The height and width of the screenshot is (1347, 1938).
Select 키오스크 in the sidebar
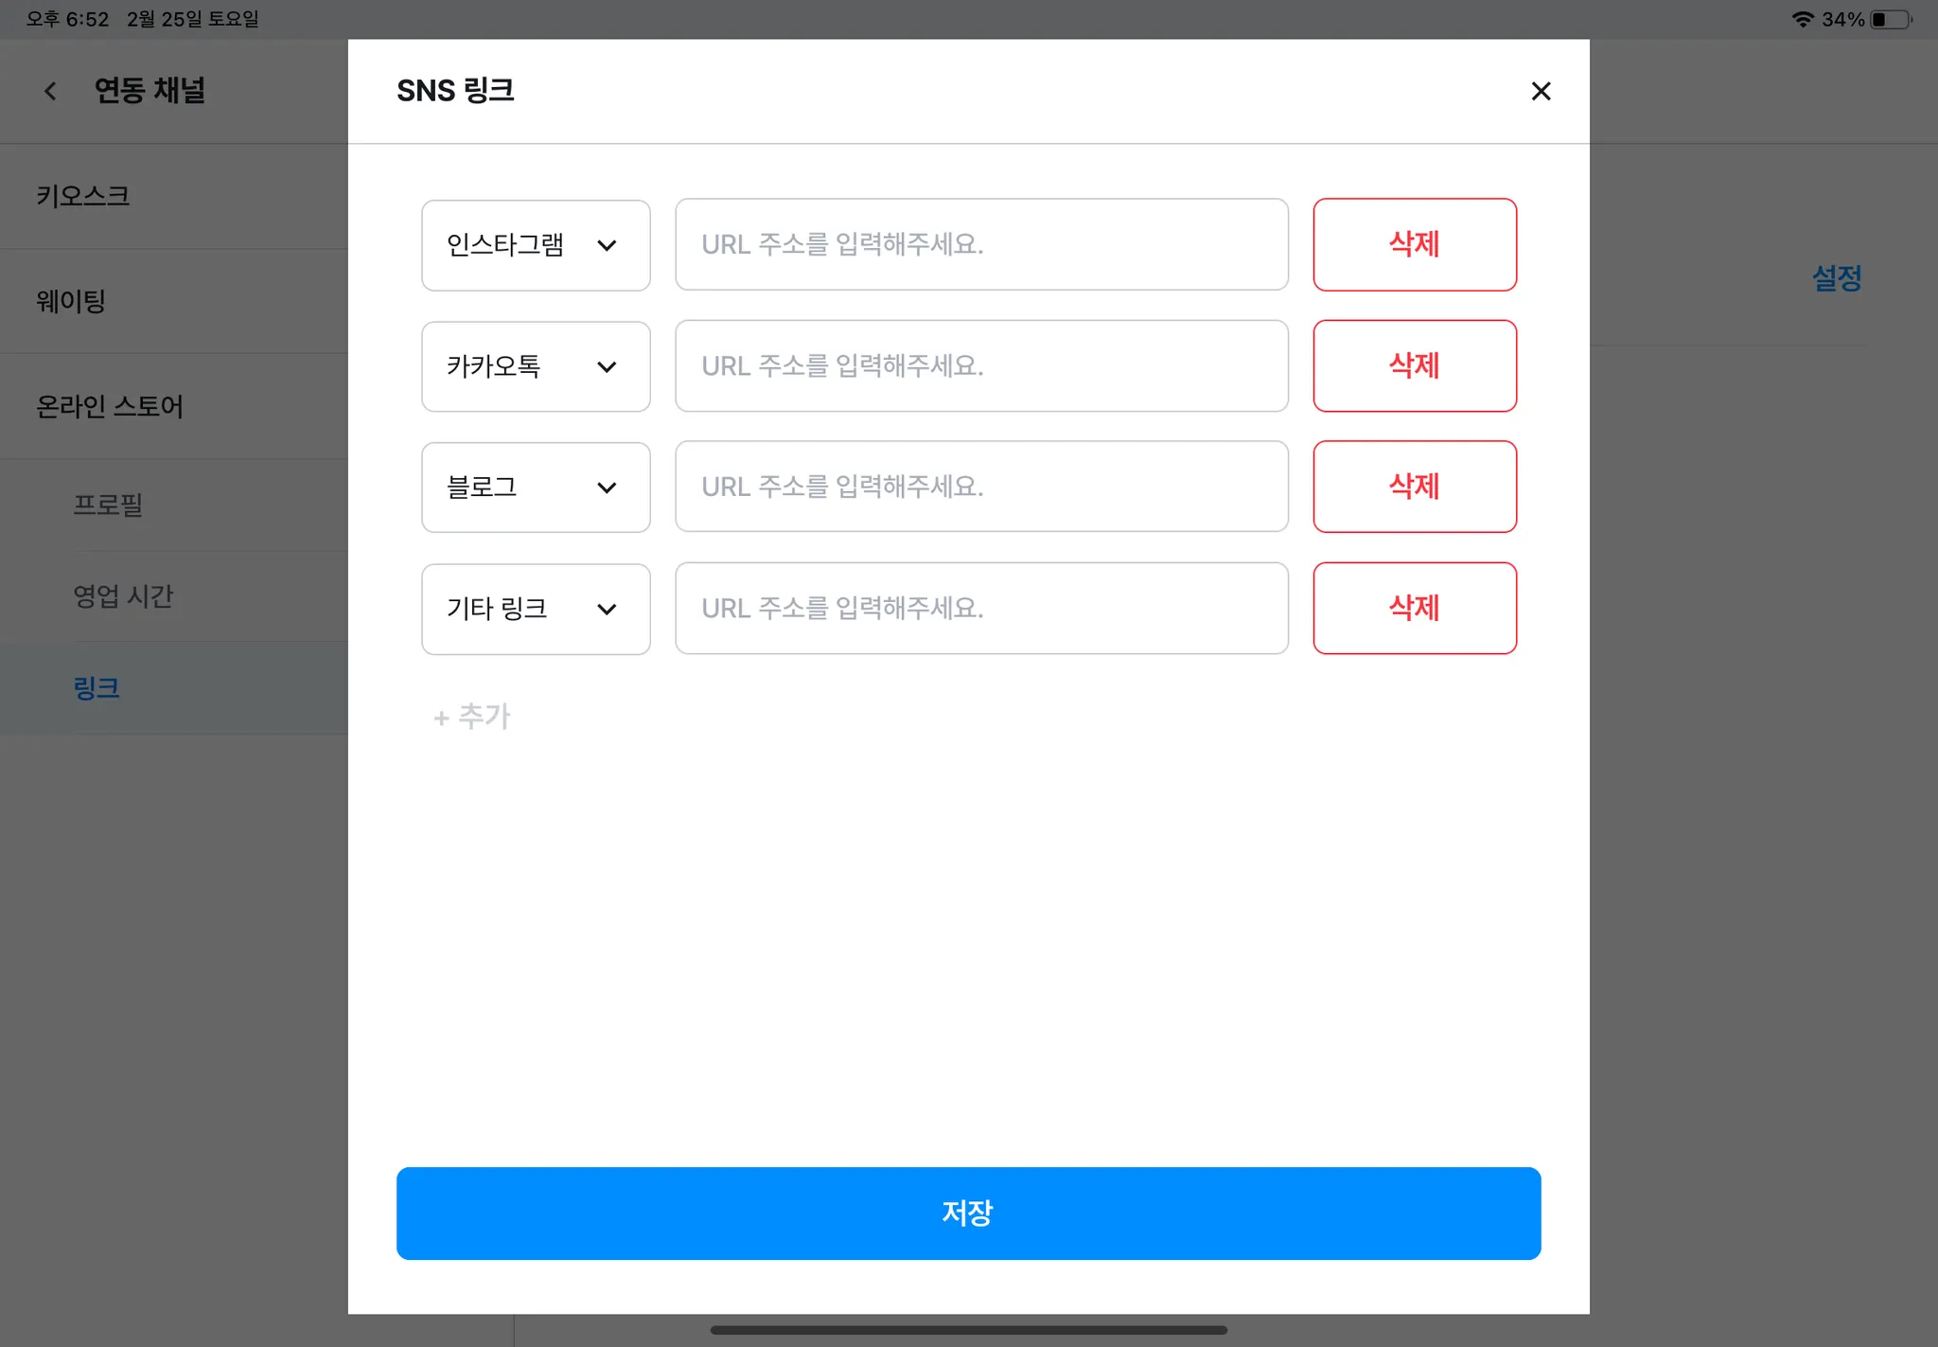click(83, 196)
